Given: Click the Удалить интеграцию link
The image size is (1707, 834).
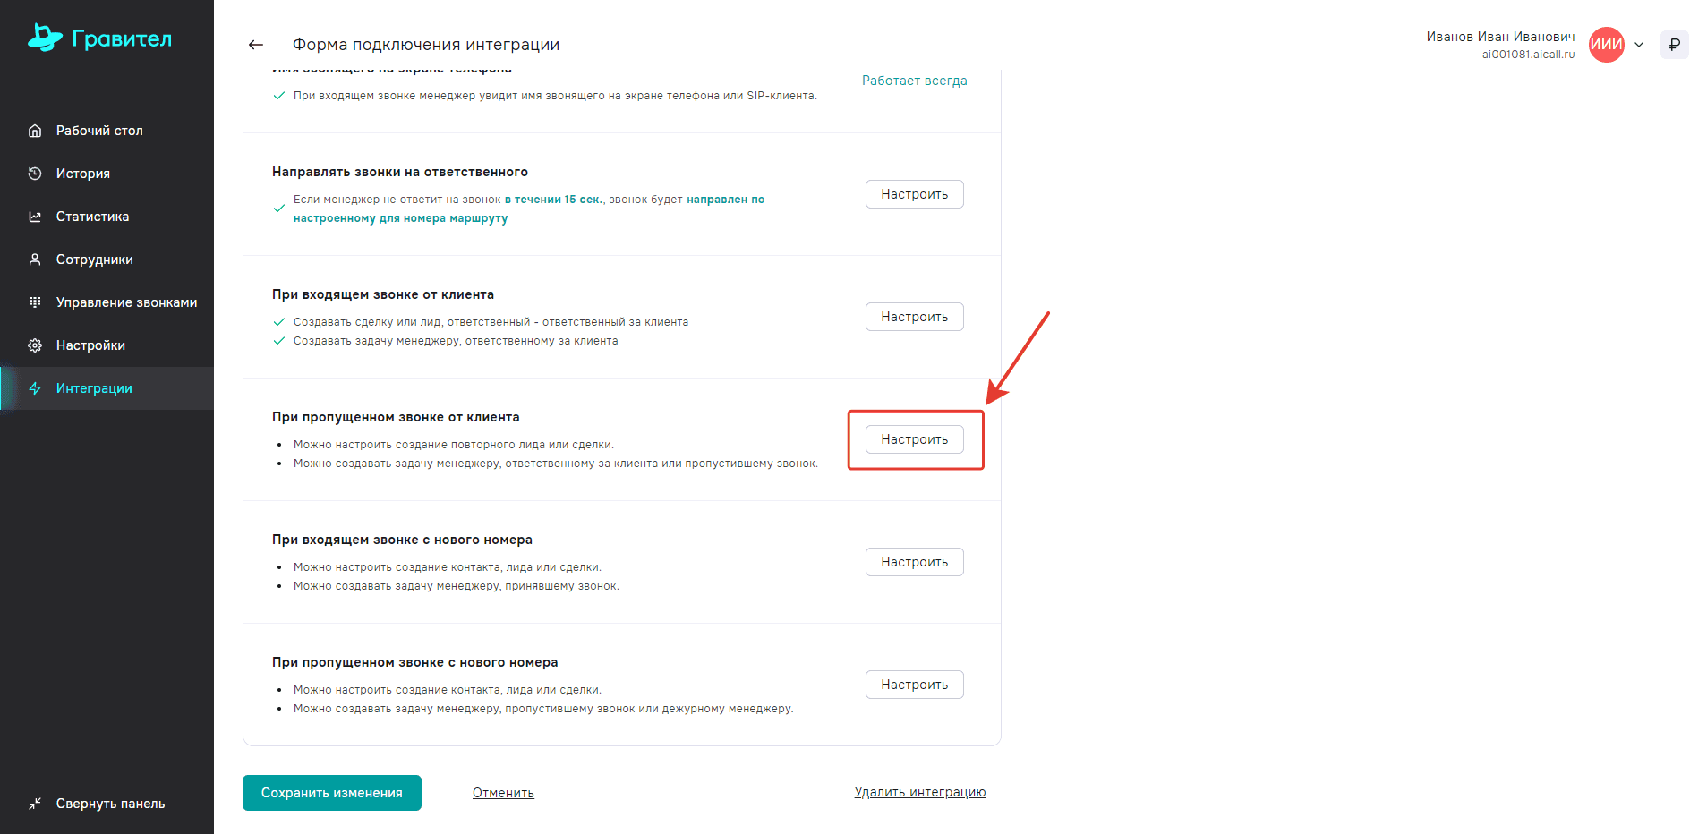Looking at the screenshot, I should tap(919, 792).
